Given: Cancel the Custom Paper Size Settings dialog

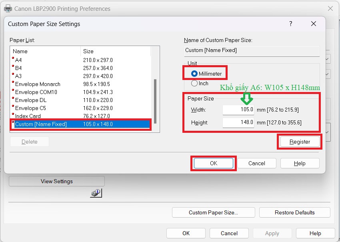Looking at the screenshot, I should 256,163.
